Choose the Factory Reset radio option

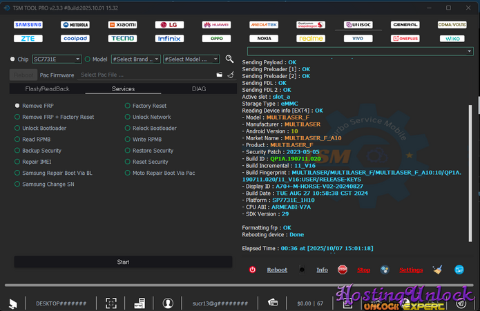pos(128,106)
